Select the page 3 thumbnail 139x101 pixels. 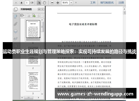coord(33,81)
